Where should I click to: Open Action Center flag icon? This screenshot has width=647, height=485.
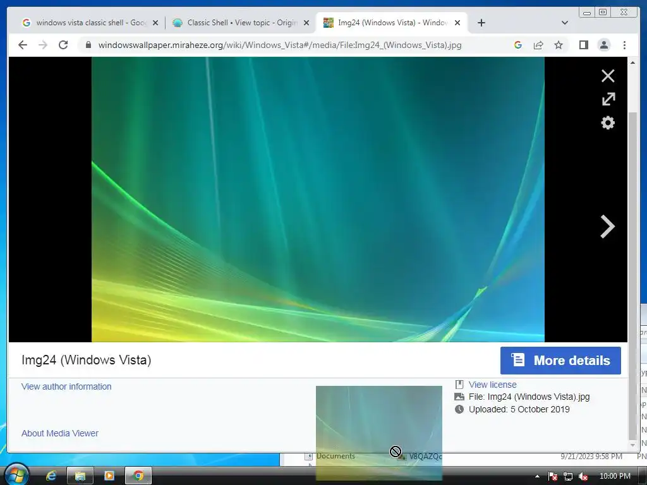553,476
